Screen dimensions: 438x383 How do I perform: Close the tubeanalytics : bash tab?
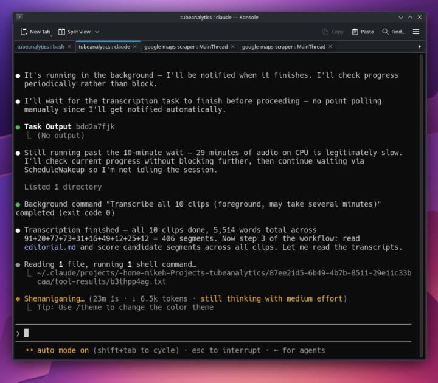[x=69, y=47]
